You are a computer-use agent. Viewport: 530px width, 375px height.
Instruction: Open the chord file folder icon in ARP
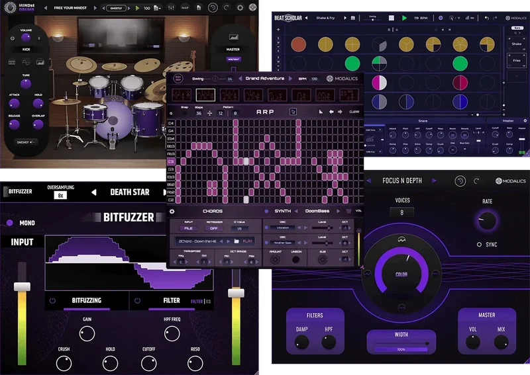click(x=237, y=241)
